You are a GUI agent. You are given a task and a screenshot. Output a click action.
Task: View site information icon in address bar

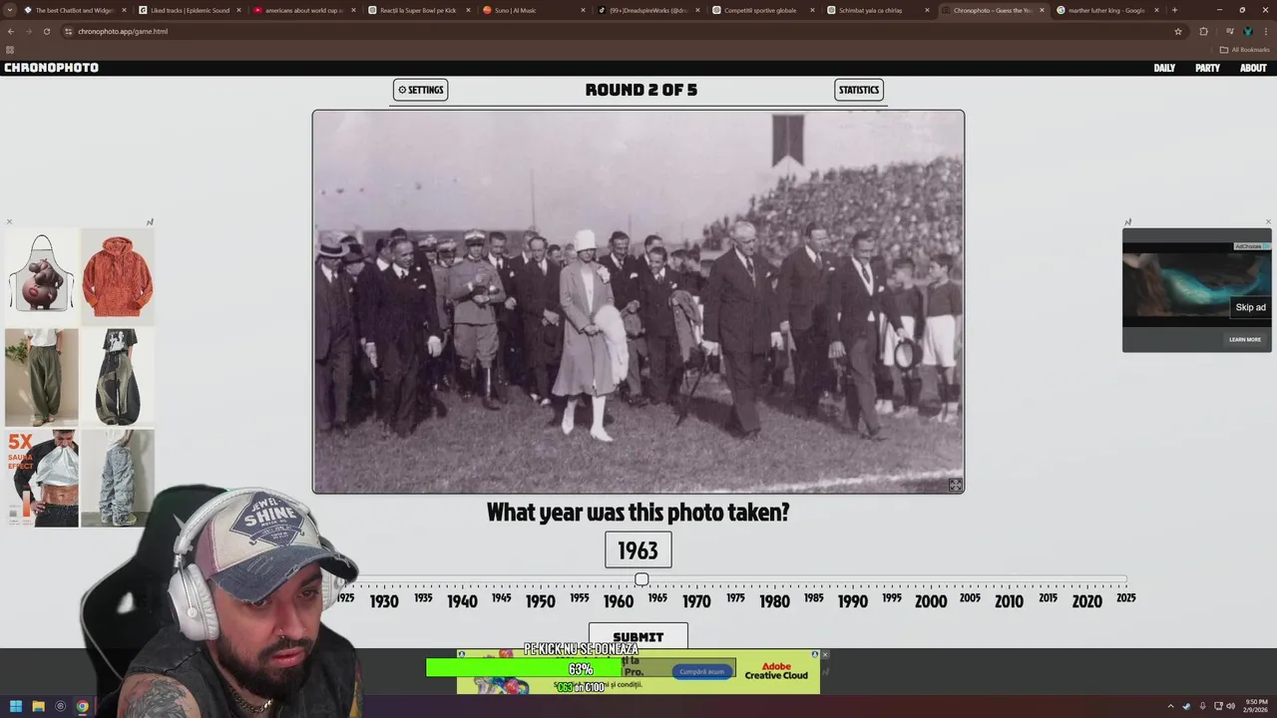click(x=68, y=31)
